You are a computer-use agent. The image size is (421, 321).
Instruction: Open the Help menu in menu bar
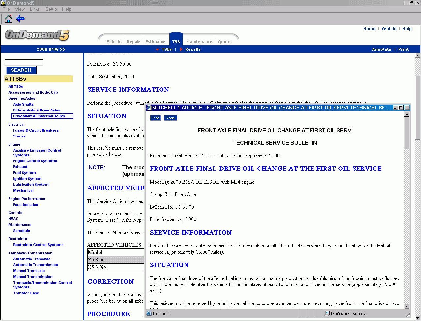pos(67,9)
